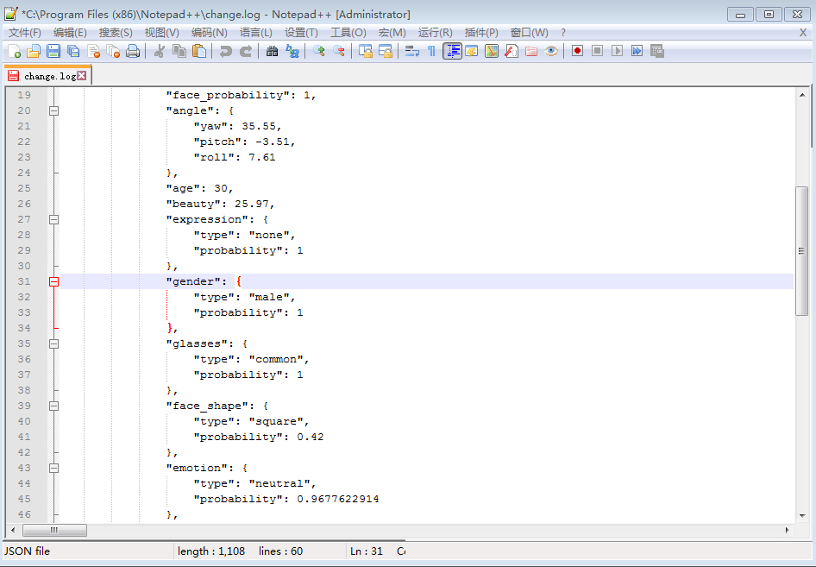
Task: Open the Document Map panel icon
Action: tap(492, 51)
